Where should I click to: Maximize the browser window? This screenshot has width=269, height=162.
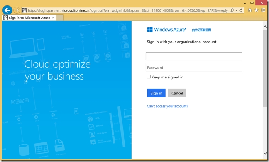click(252, 3)
